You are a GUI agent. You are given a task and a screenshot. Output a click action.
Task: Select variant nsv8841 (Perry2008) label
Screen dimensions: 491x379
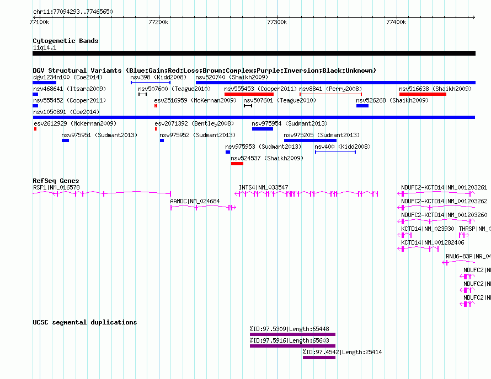tap(330, 89)
